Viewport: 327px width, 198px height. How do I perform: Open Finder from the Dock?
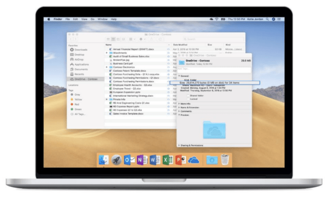coord(104,160)
